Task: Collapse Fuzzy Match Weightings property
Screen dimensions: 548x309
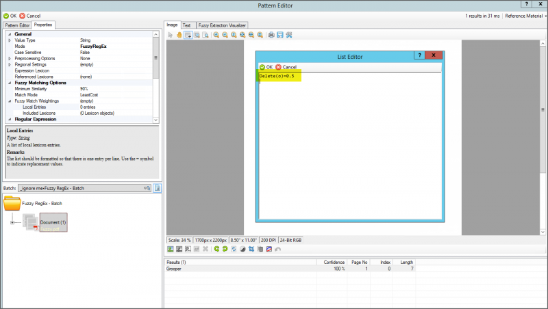Action: click(10, 101)
